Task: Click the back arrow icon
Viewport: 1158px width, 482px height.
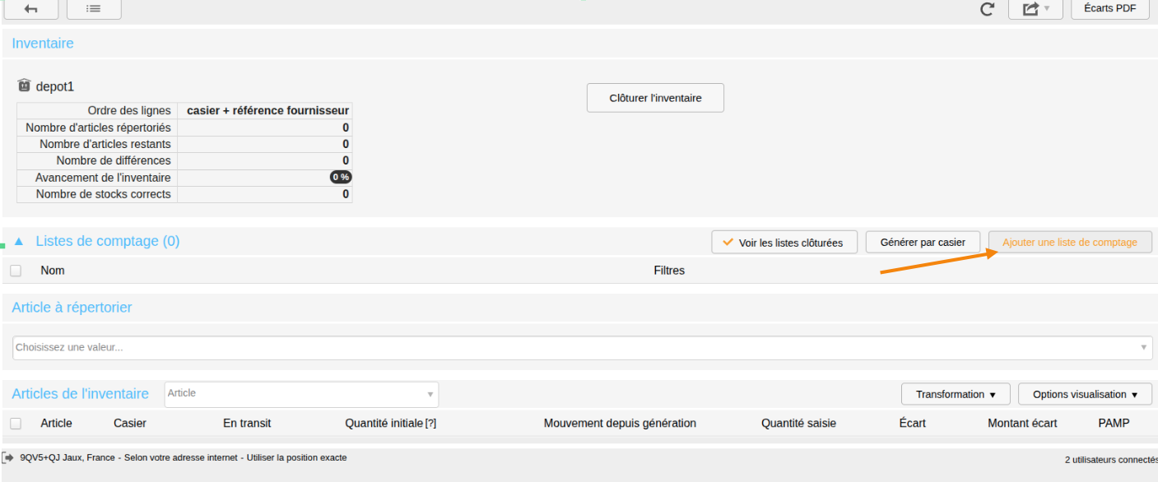Action: click(x=30, y=9)
